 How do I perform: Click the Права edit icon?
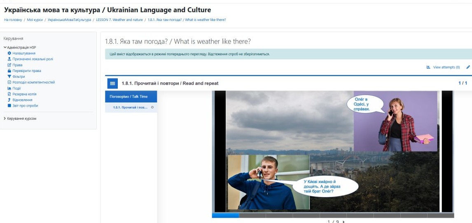(x=9, y=65)
